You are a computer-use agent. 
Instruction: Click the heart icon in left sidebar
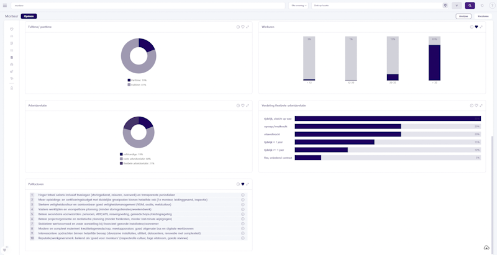point(12,29)
